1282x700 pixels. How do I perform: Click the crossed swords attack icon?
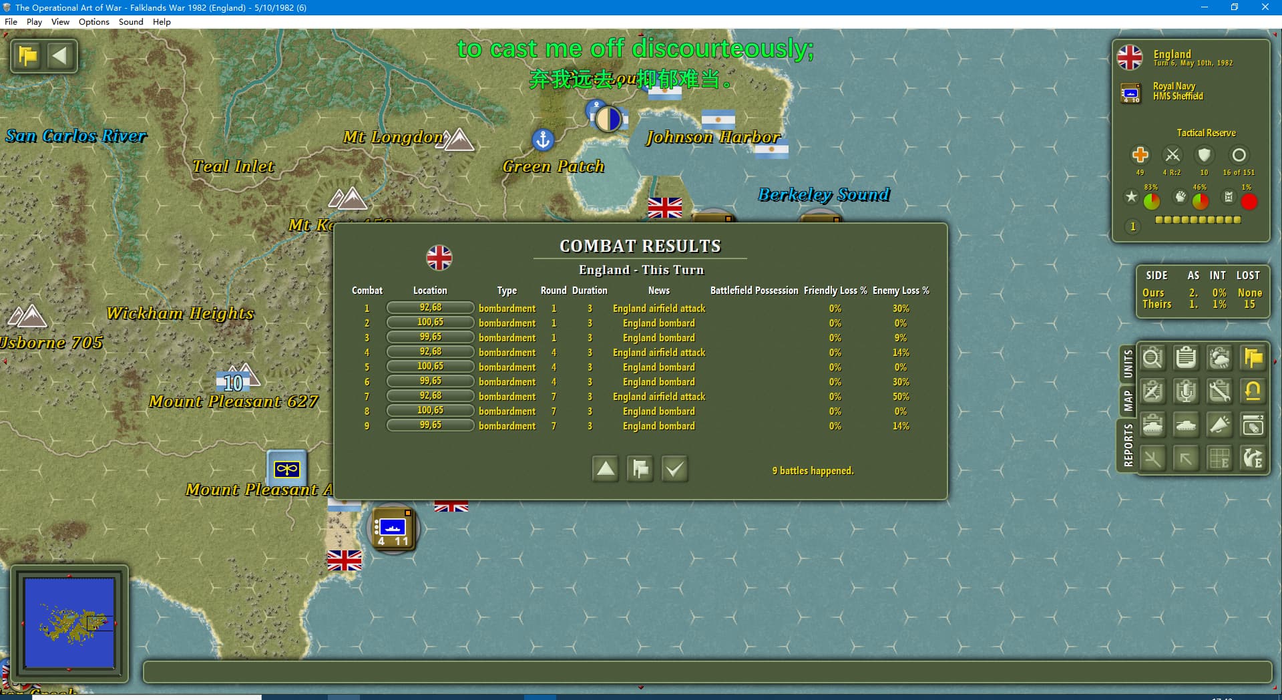[x=1172, y=155]
